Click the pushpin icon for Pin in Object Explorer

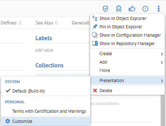95,27
